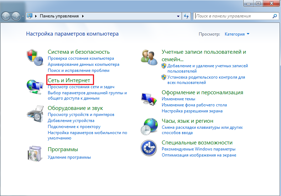Click Настройка параметров мобильности по умолчанию
The width and height of the screenshot is (281, 196).
[88, 135]
